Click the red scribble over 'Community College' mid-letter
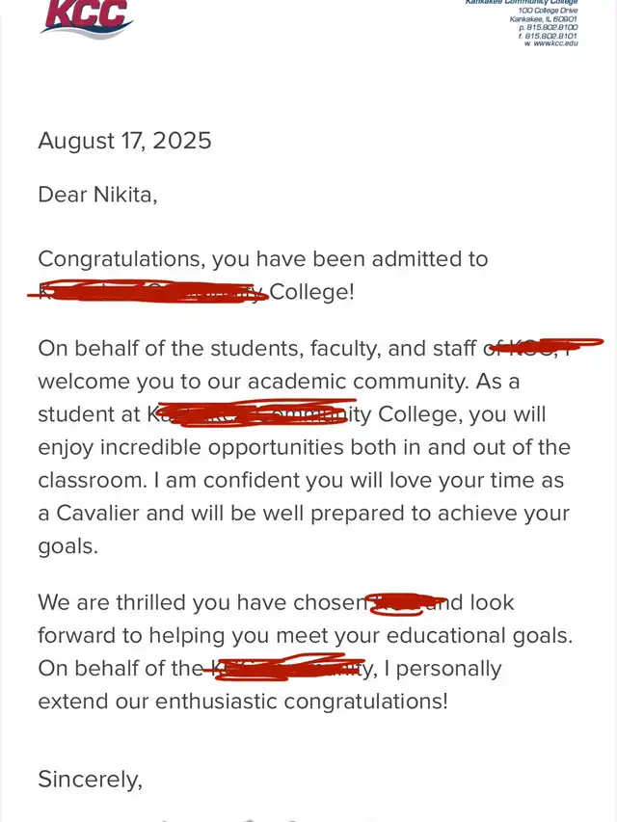This screenshot has width=617, height=822. pyautogui.click(x=255, y=414)
